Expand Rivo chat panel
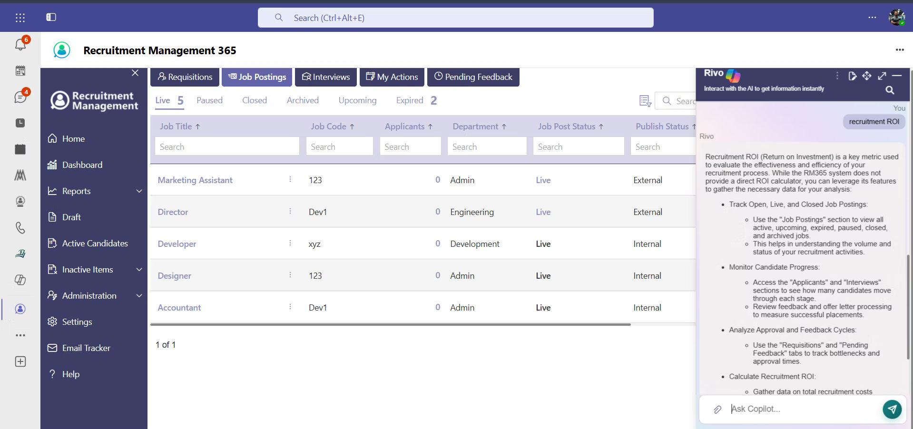This screenshot has width=913, height=429. pyautogui.click(x=882, y=76)
